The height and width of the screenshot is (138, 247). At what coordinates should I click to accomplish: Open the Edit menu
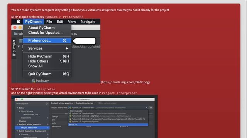point(60,21)
